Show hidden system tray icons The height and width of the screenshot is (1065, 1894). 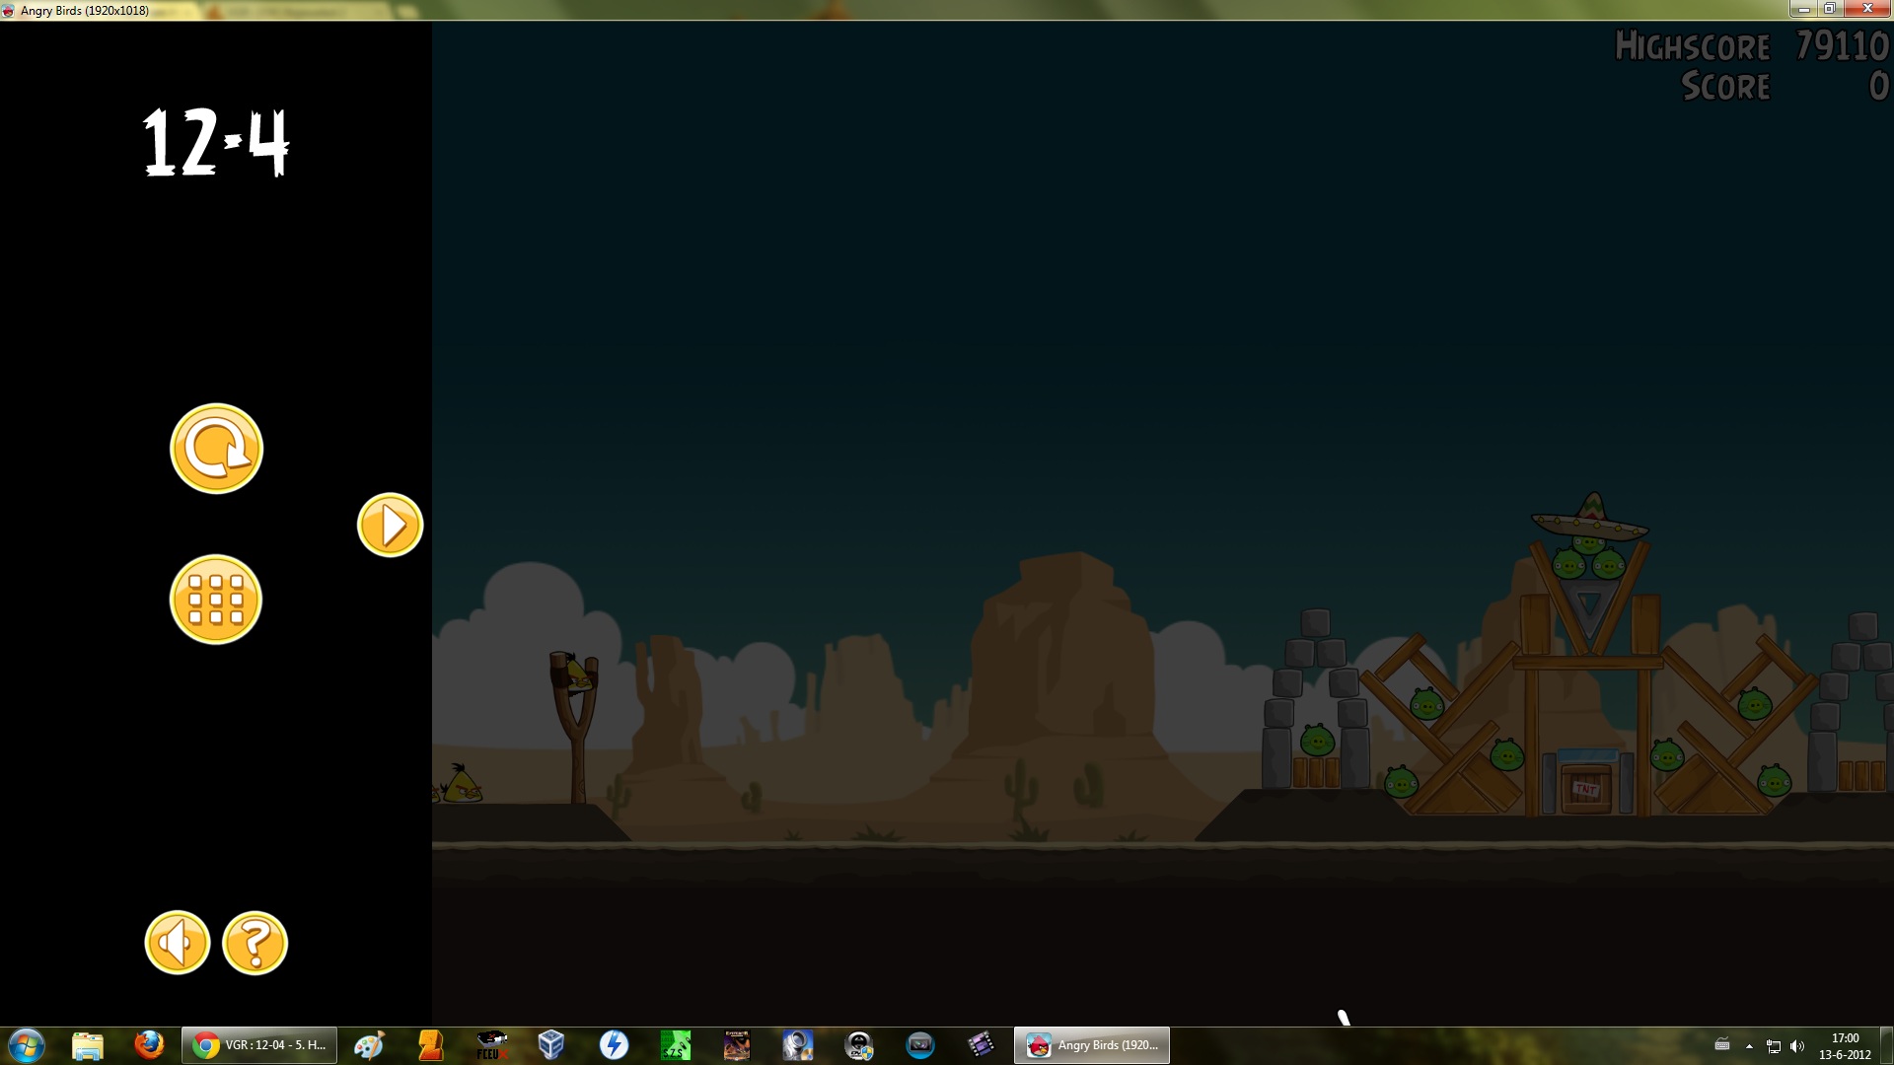tap(1749, 1045)
